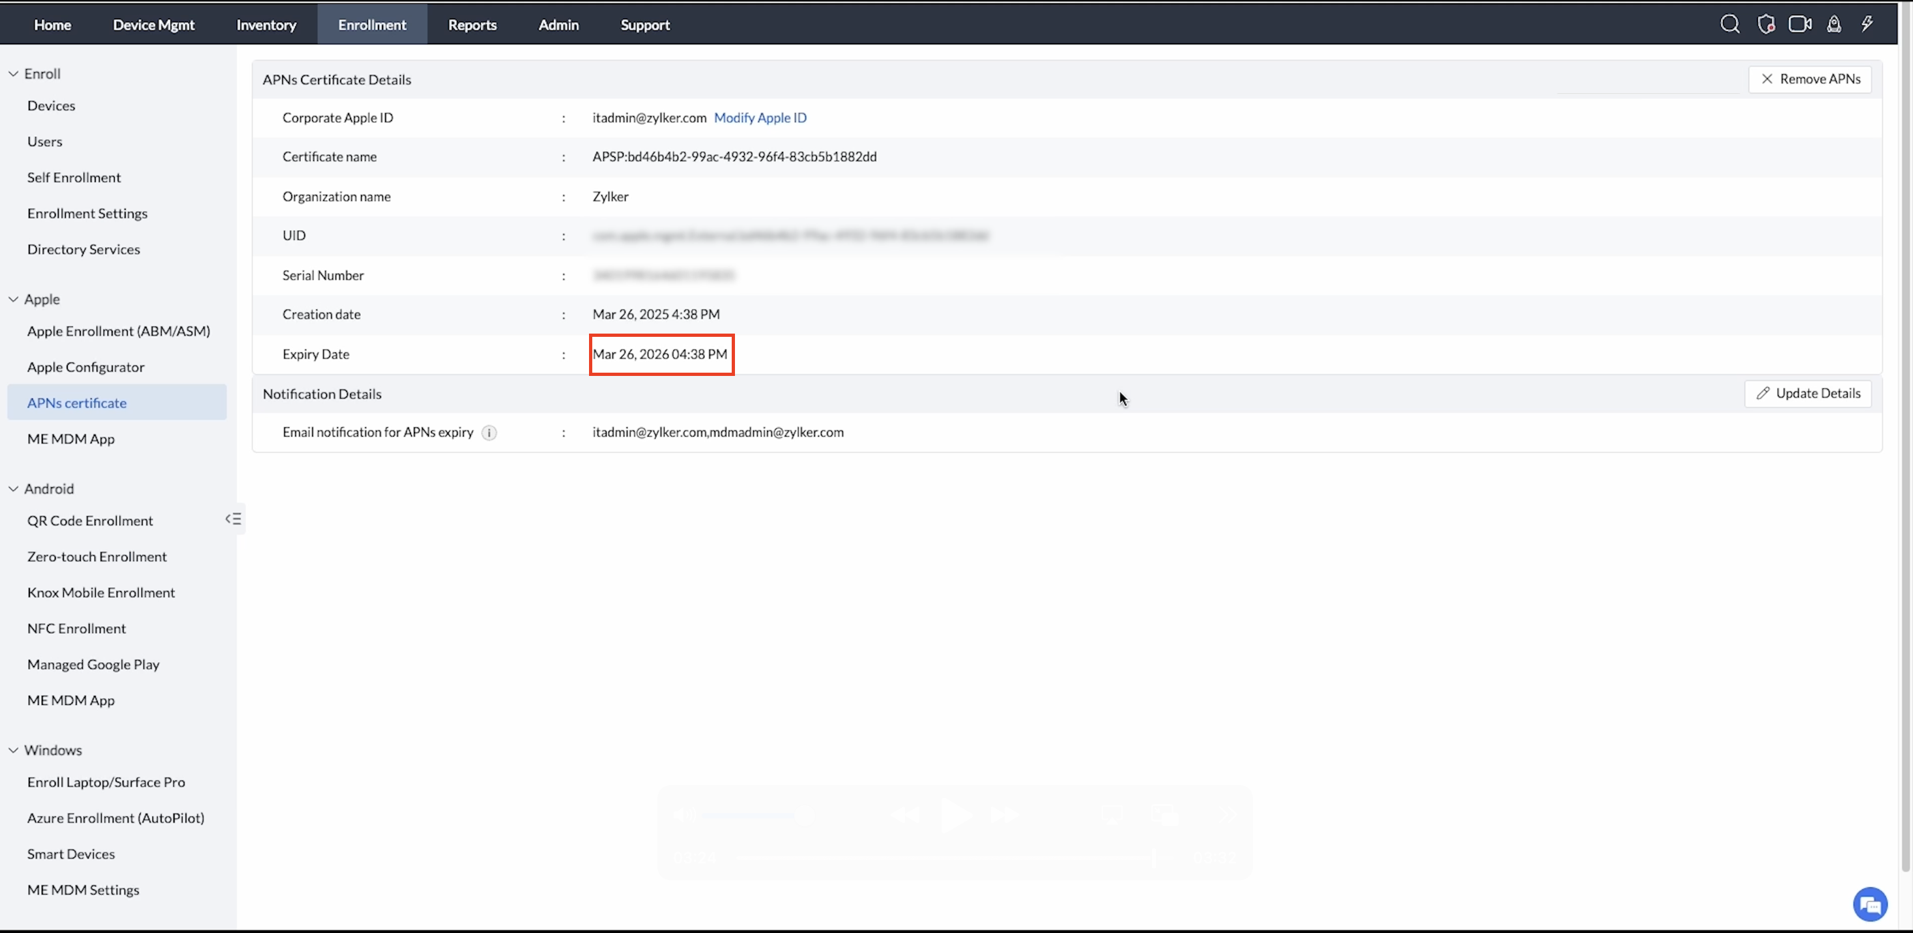Screen dimensions: 1913x933
Task: Click the Remove APNs button
Action: pos(1810,79)
